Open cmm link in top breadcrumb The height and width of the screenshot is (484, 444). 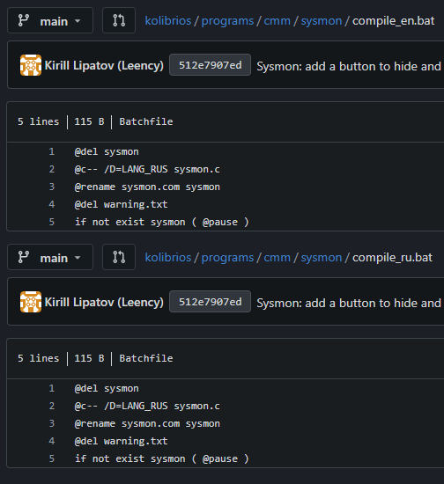[x=277, y=21]
